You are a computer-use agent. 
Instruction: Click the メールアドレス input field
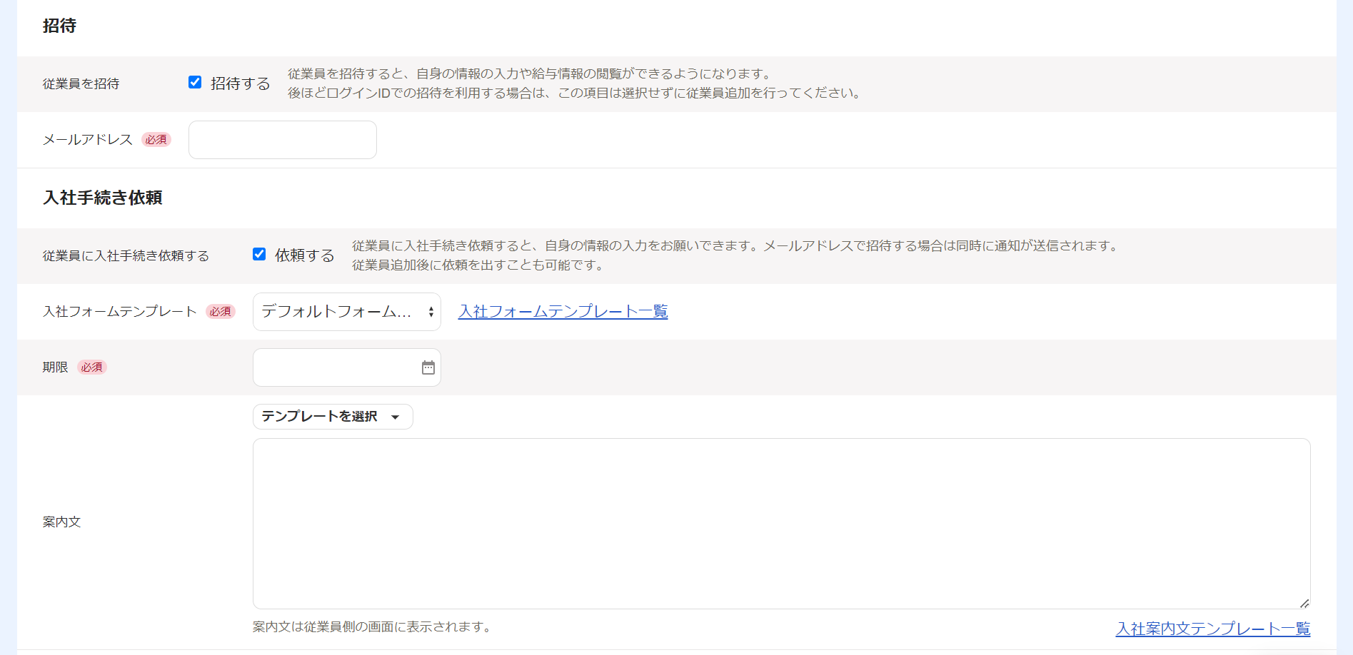[283, 140]
